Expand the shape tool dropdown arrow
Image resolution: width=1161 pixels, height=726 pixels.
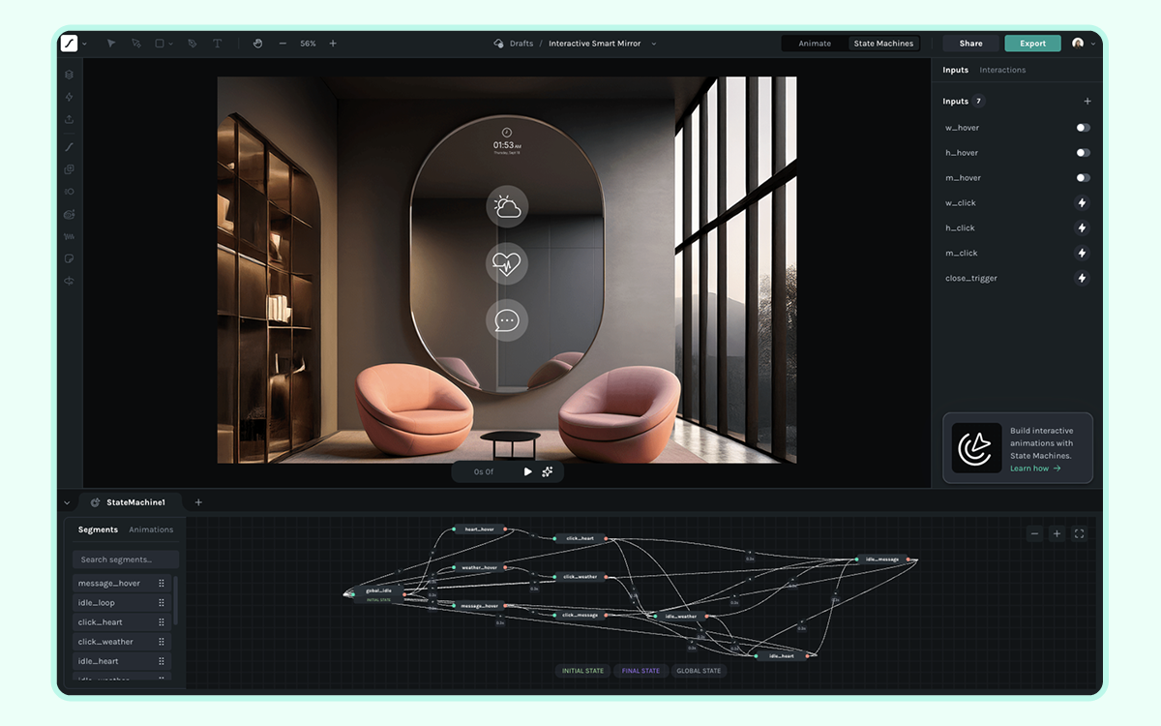pos(171,44)
